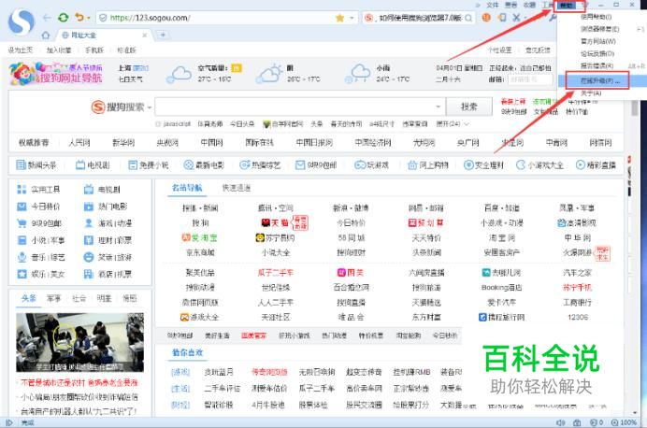Click the 搜索 button
The height and width of the screenshot is (428, 647).
[469, 107]
